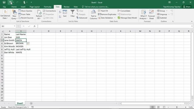This screenshot has width=194, height=109.
Task: Click Advanced filter option
Action: pos(82,18)
